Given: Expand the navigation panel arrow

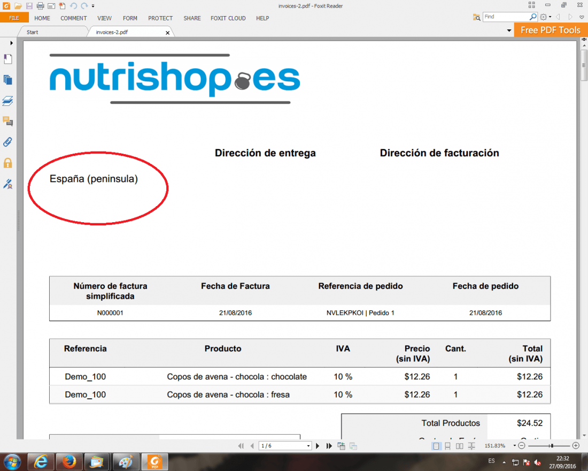Looking at the screenshot, I should point(11,43).
